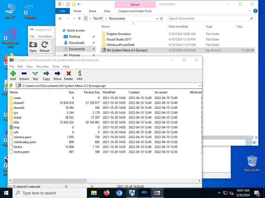Viewport: 265px width, 198px height.
Task: Launch Firefox from the taskbar
Action: 106,193
